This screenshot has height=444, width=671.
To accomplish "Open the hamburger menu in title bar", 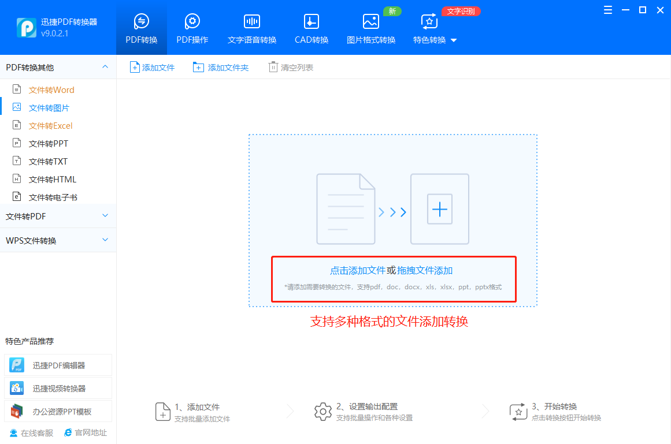I will [x=607, y=10].
